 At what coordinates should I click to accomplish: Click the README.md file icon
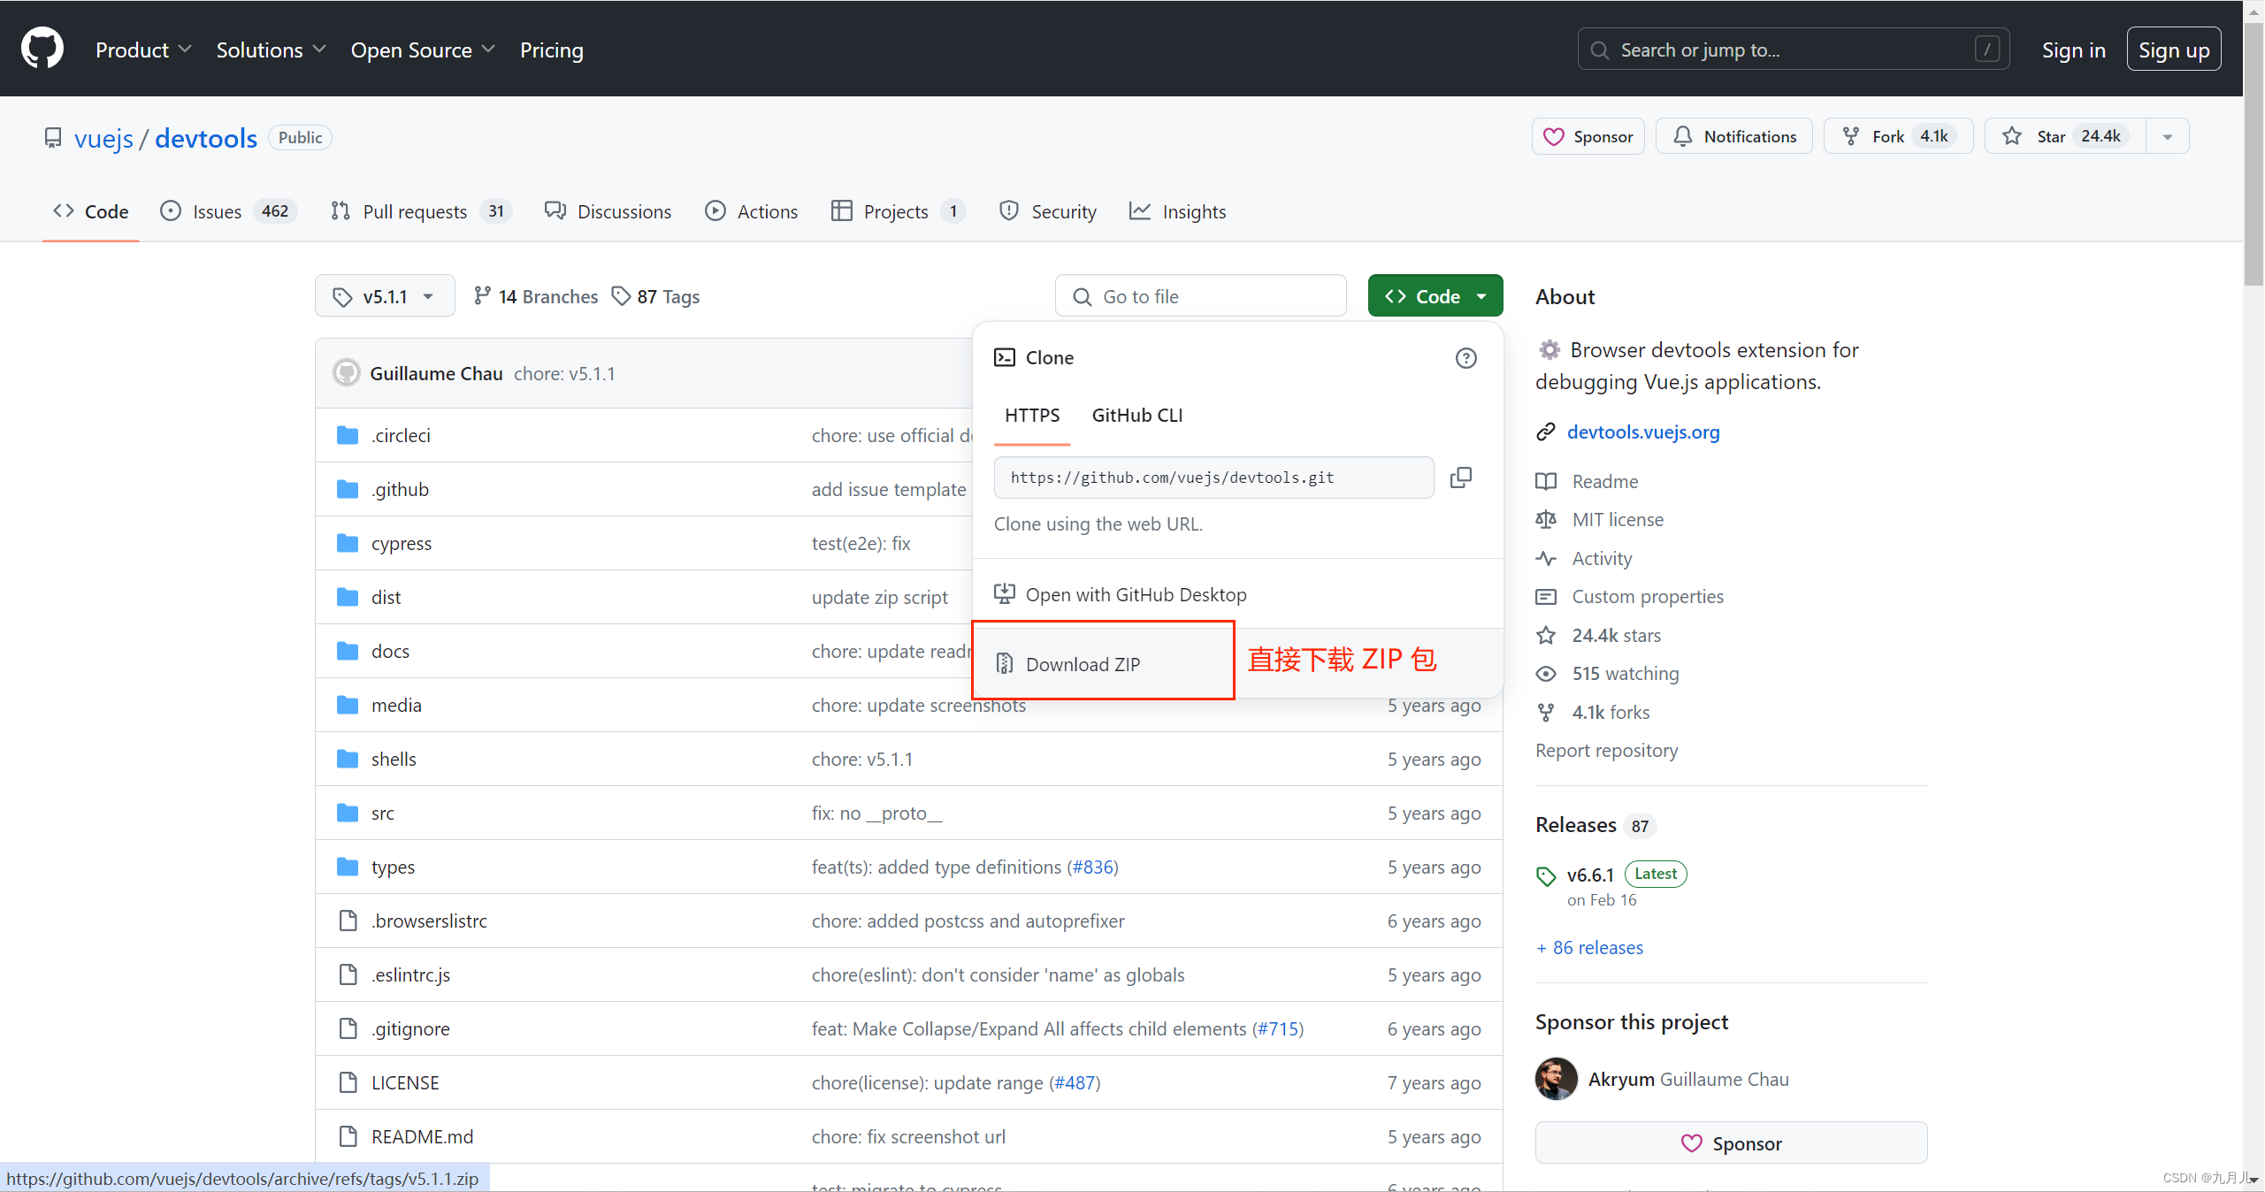(348, 1136)
